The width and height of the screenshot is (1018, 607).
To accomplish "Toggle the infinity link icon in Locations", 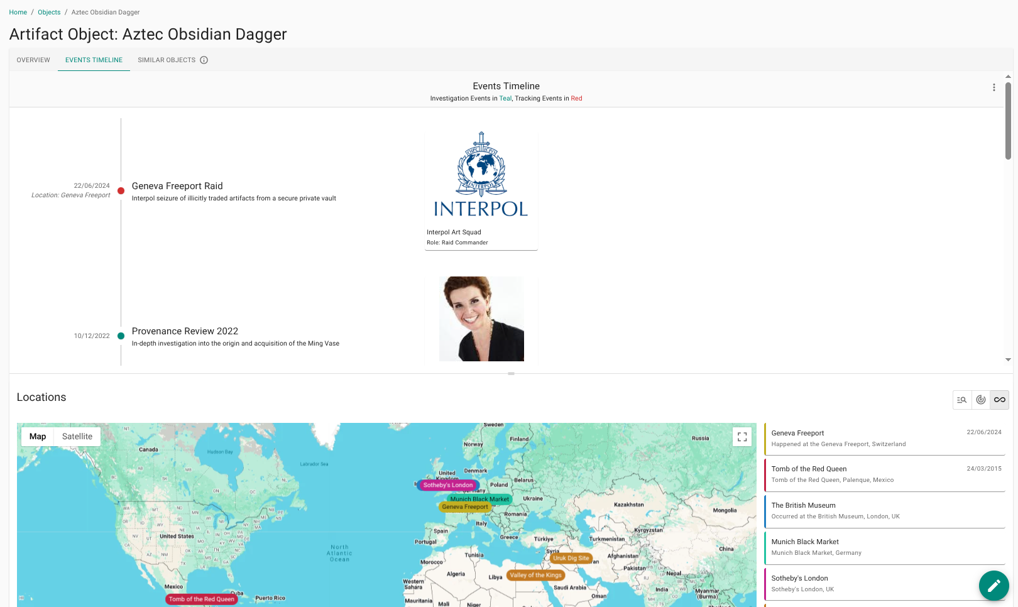I will click(x=1000, y=400).
